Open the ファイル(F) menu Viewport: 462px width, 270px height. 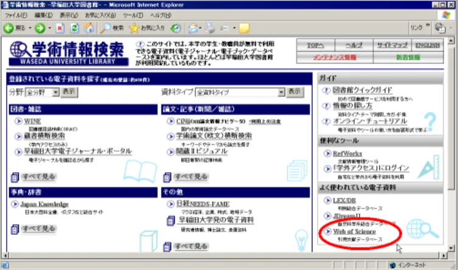[16, 15]
